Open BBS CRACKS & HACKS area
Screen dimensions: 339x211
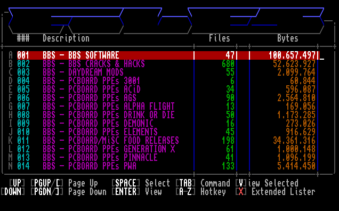click(168, 64)
